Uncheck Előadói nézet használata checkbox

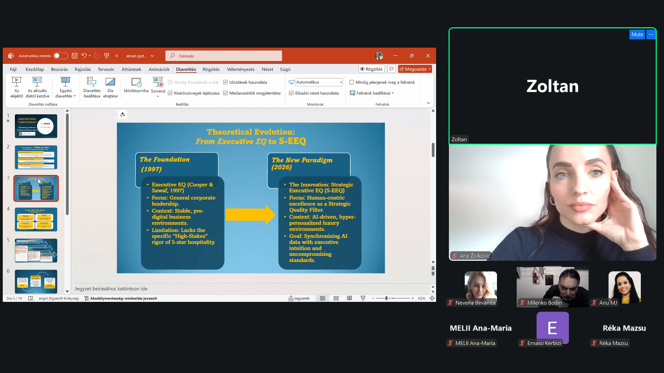[291, 93]
